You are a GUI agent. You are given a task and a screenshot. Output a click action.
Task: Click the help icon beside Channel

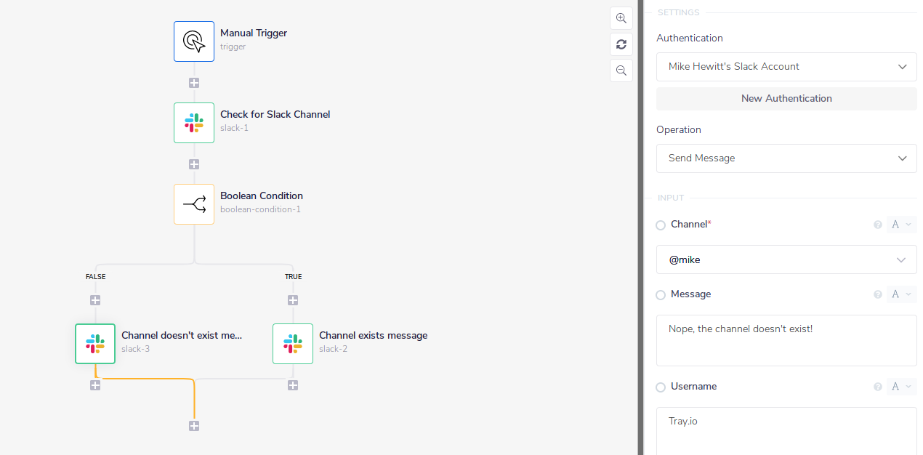pos(877,225)
